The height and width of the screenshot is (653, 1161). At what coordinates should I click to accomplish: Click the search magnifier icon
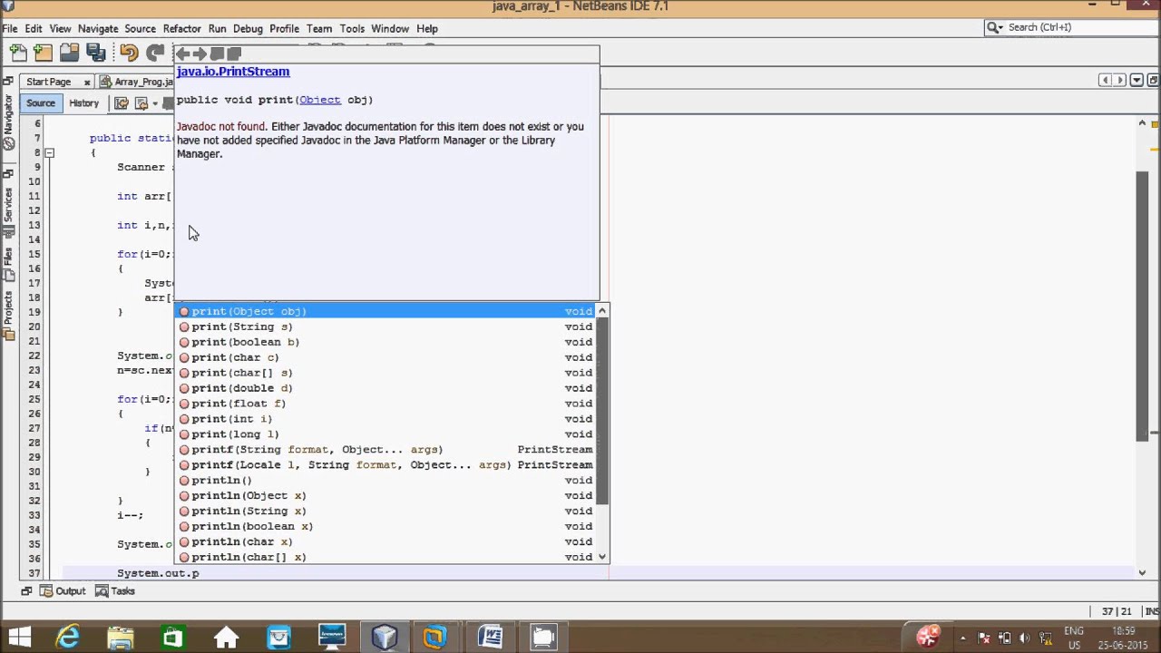995,27
